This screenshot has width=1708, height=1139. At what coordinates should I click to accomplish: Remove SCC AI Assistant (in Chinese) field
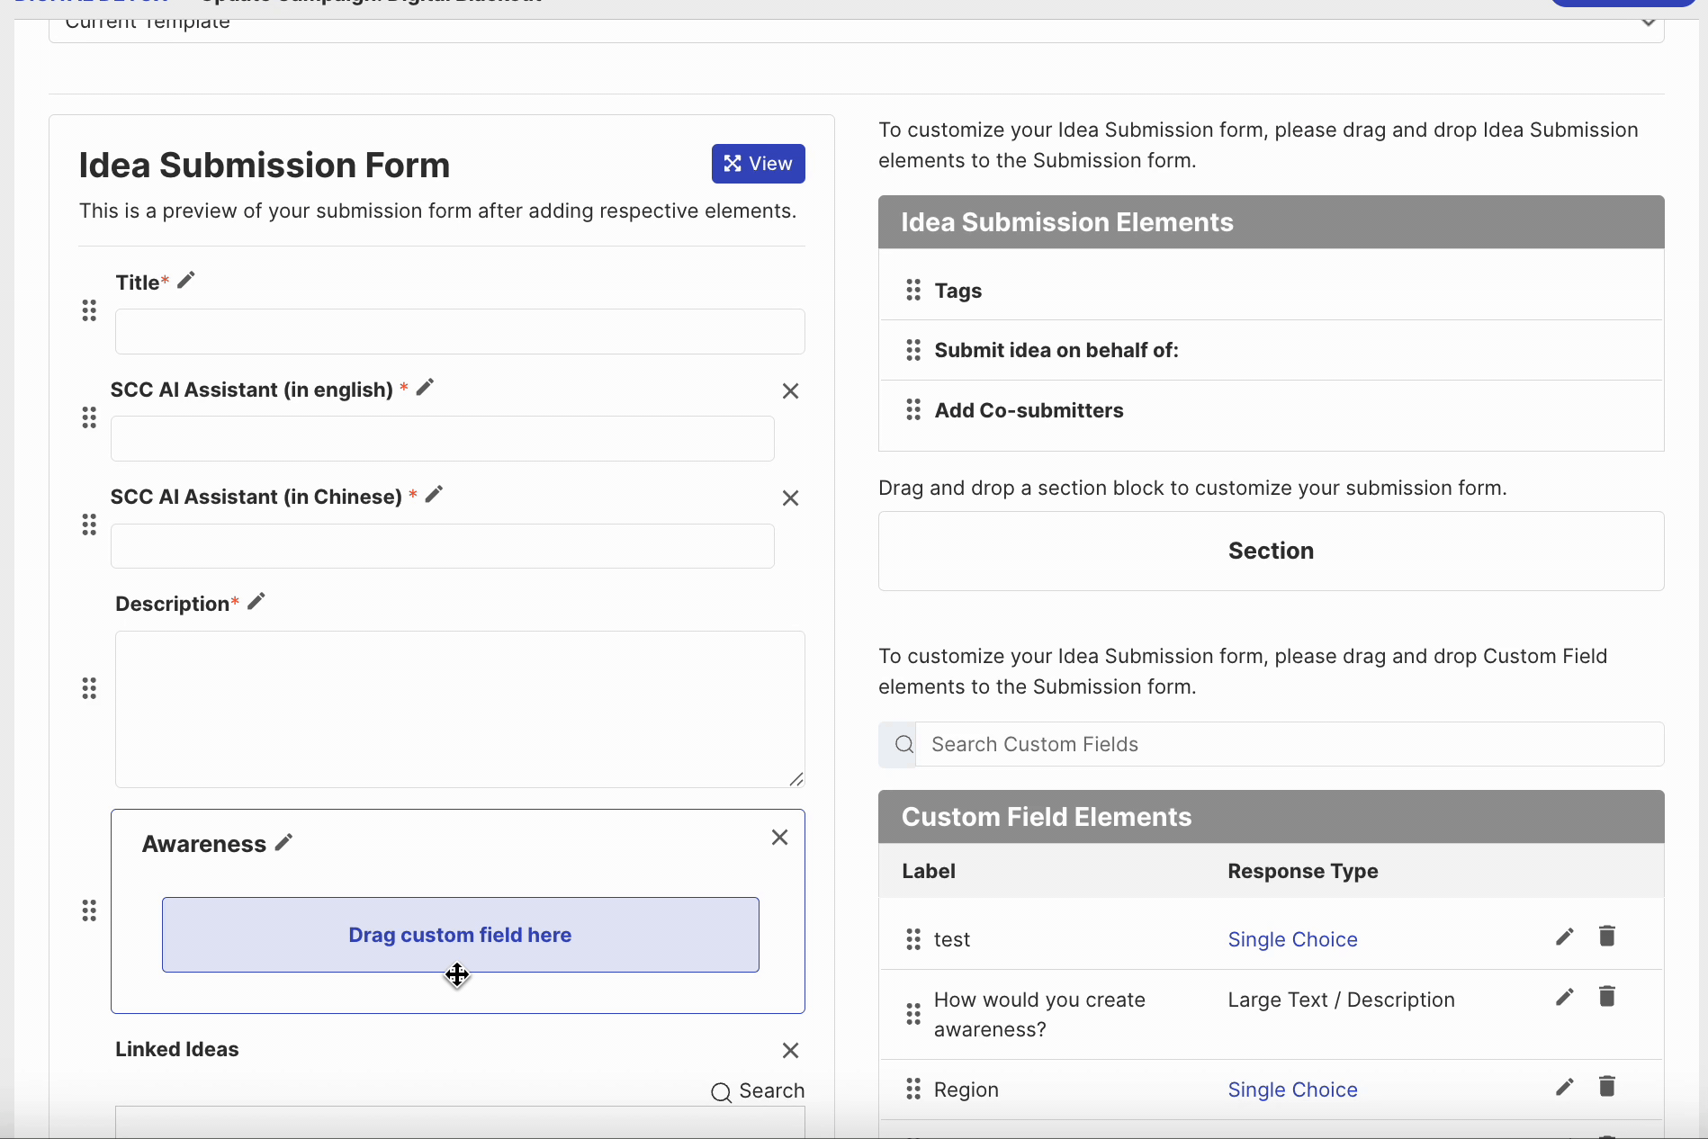[790, 498]
